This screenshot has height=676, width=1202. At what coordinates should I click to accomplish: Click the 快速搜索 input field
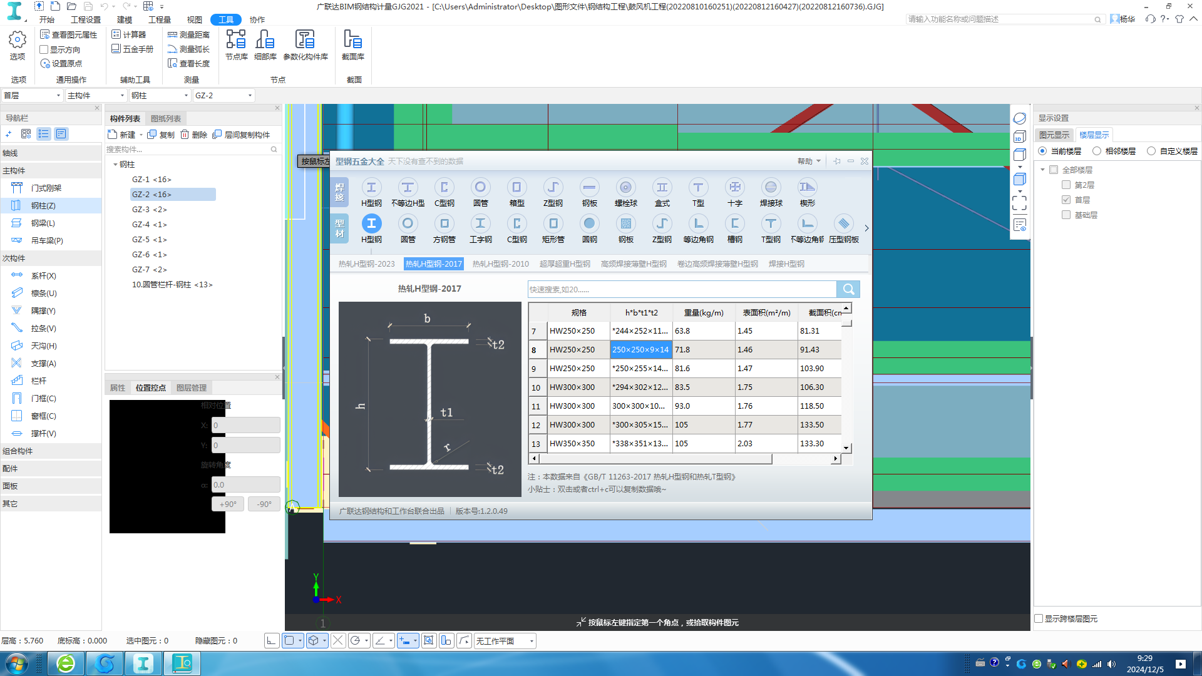(x=682, y=289)
